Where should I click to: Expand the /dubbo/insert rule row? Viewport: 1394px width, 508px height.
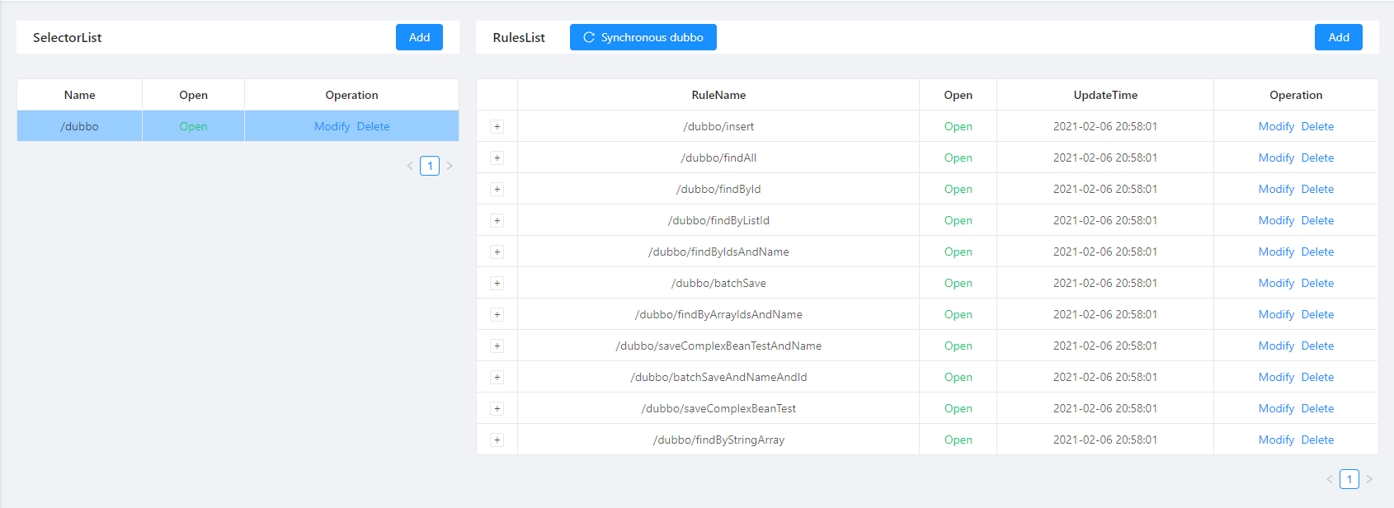(x=497, y=126)
